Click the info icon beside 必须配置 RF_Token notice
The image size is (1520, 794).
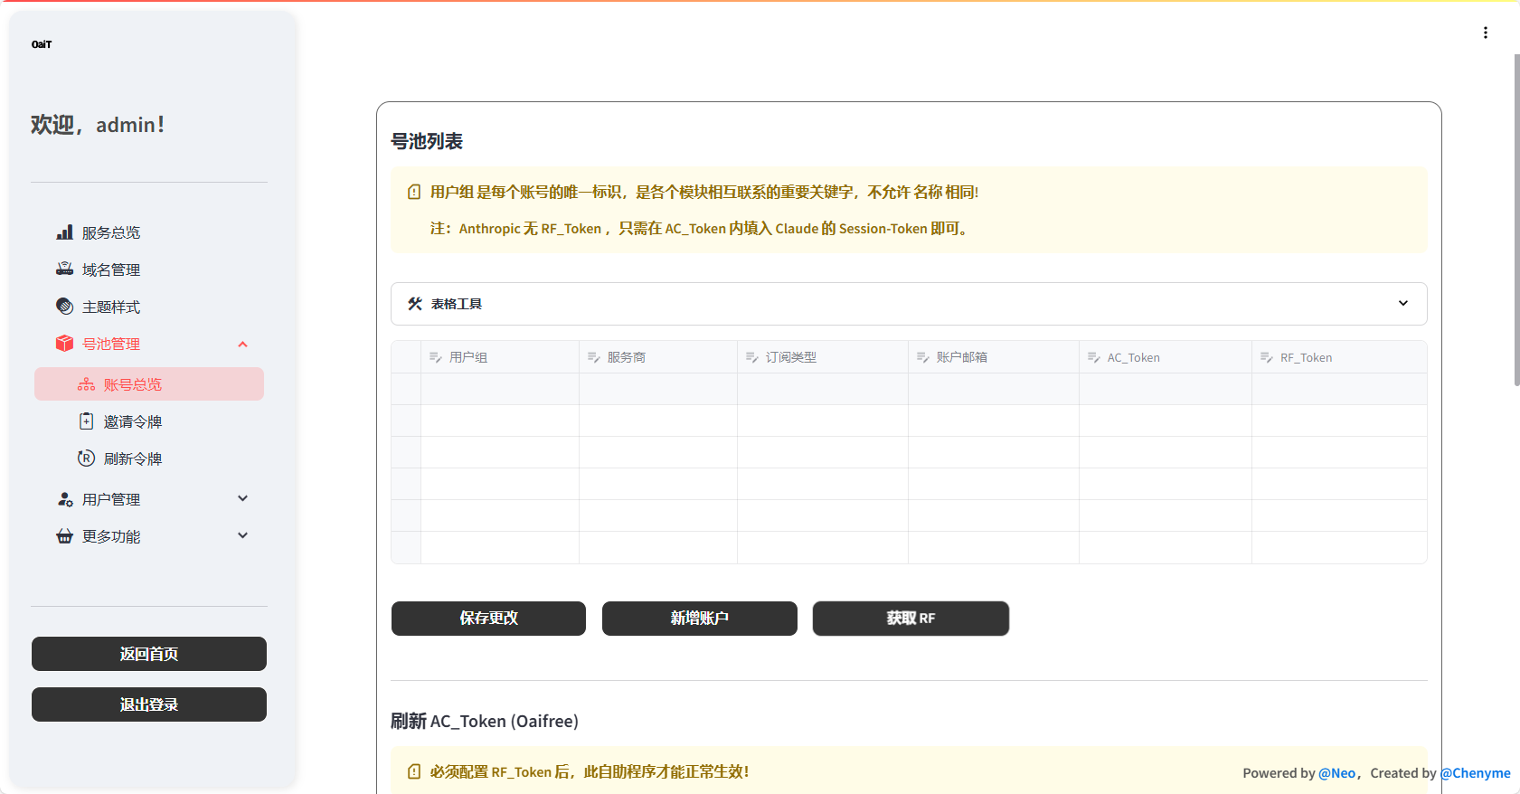(x=414, y=771)
